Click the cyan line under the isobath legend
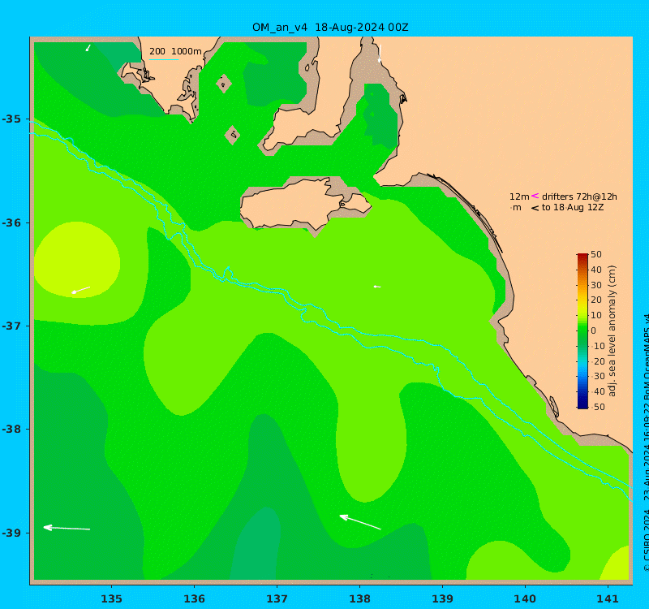 click(164, 59)
